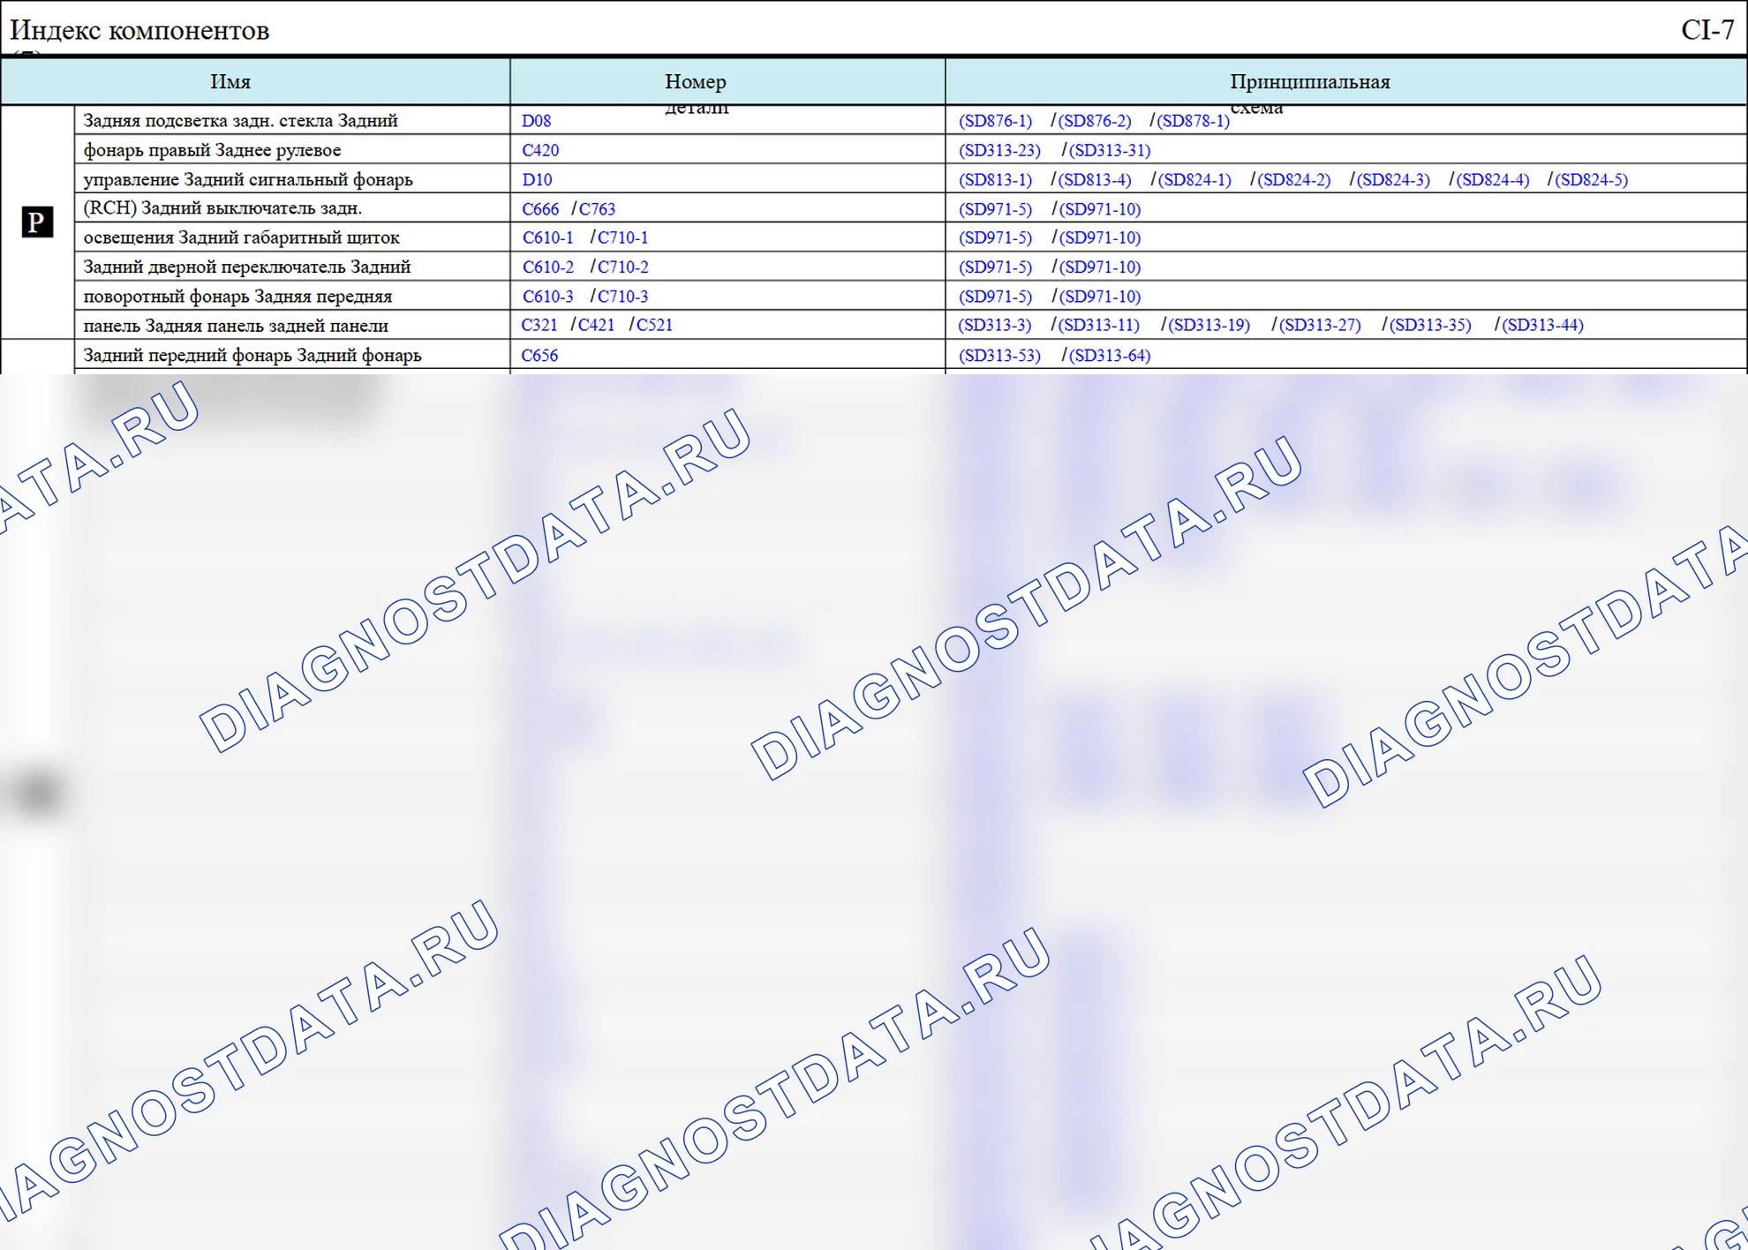
Task: Open part number link D08
Action: click(x=537, y=121)
